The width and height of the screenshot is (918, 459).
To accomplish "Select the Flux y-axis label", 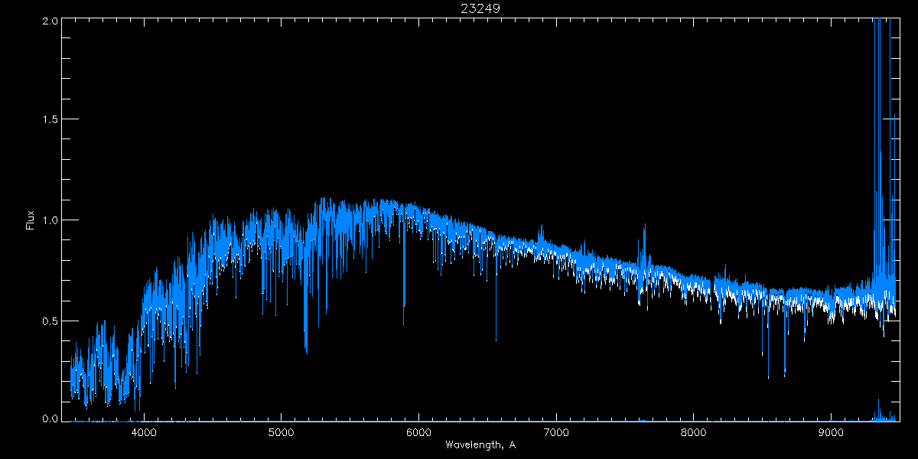I will tap(31, 220).
